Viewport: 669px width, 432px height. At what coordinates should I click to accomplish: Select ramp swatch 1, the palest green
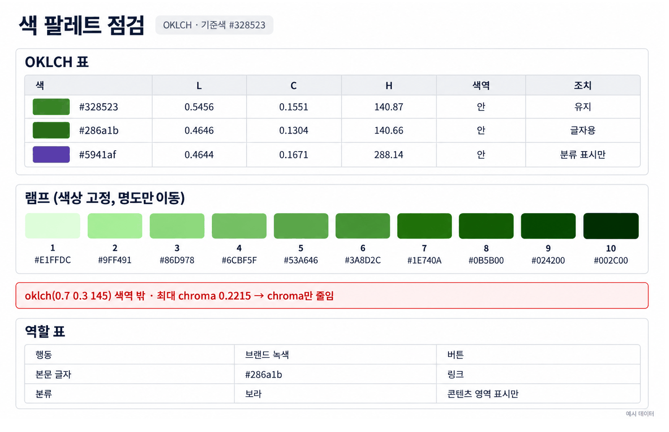53,226
